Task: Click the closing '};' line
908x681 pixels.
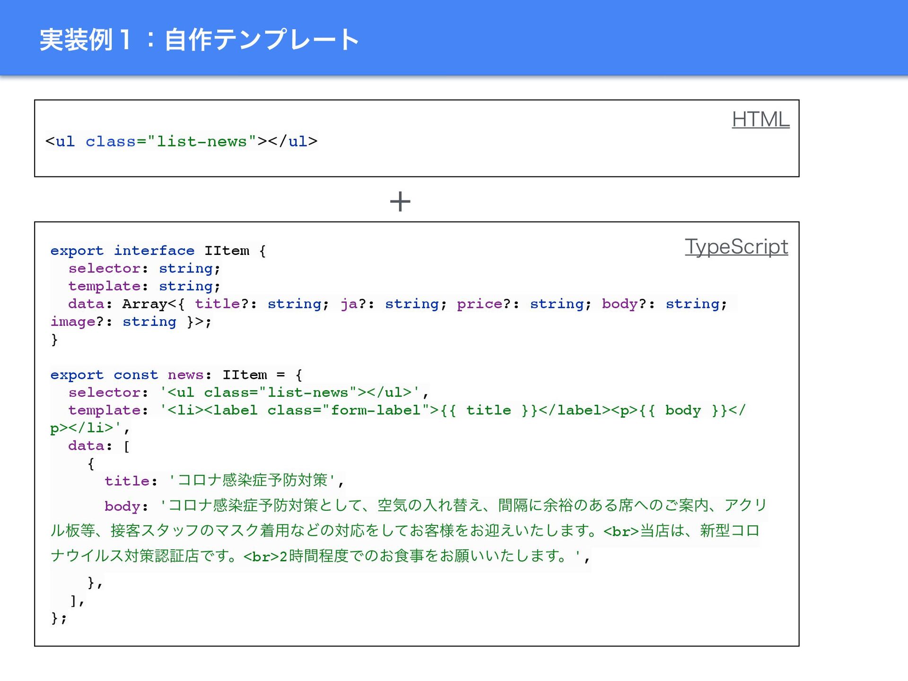Action: (x=59, y=618)
